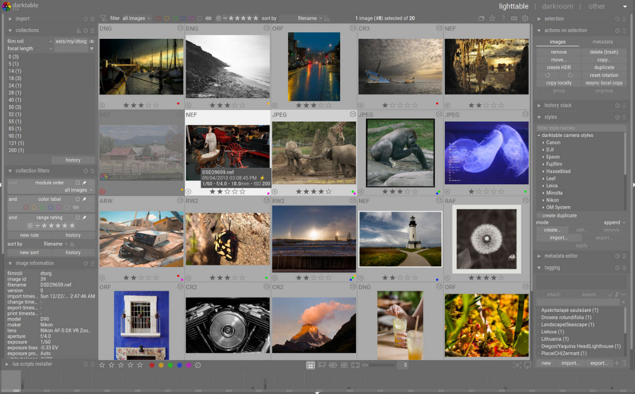Open the top bar sort by filename dropdown
This screenshot has width=635, height=394.
click(310, 18)
